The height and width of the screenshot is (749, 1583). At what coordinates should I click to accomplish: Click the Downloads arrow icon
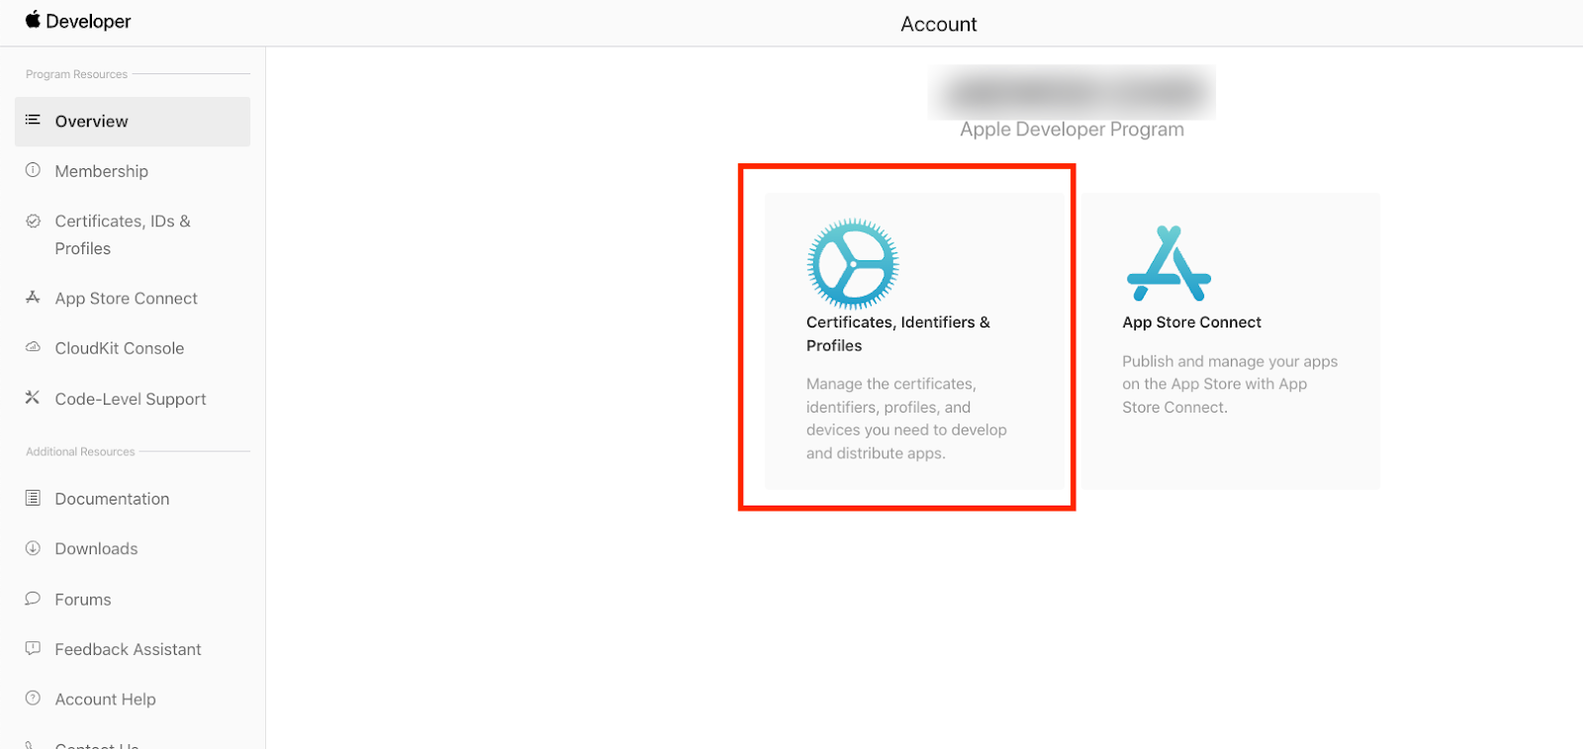(33, 548)
